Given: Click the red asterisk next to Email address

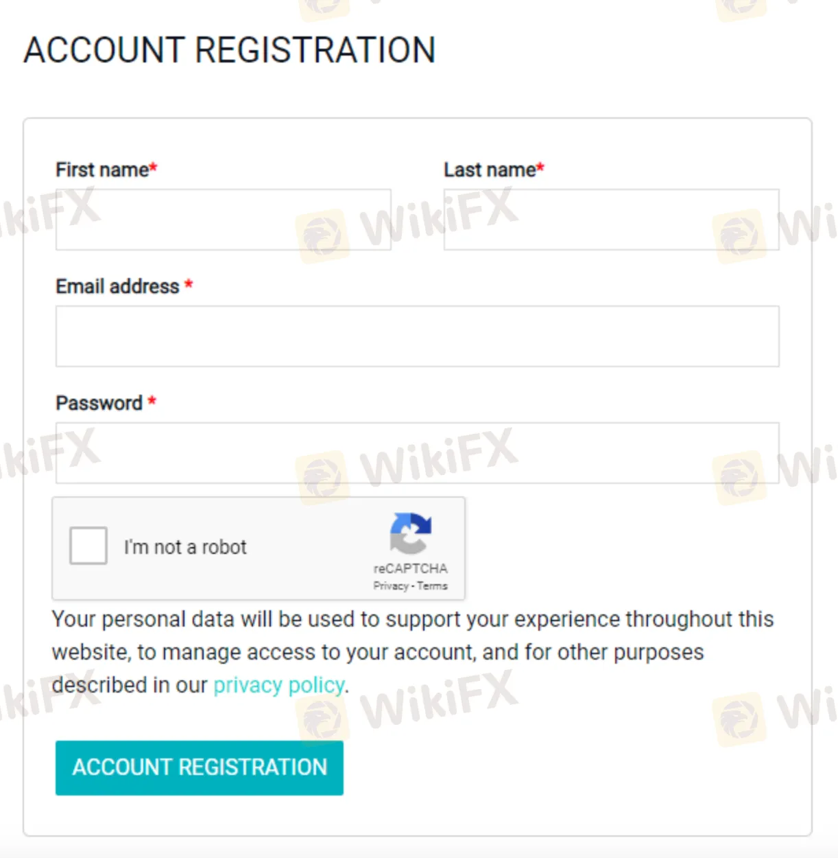Looking at the screenshot, I should [189, 282].
